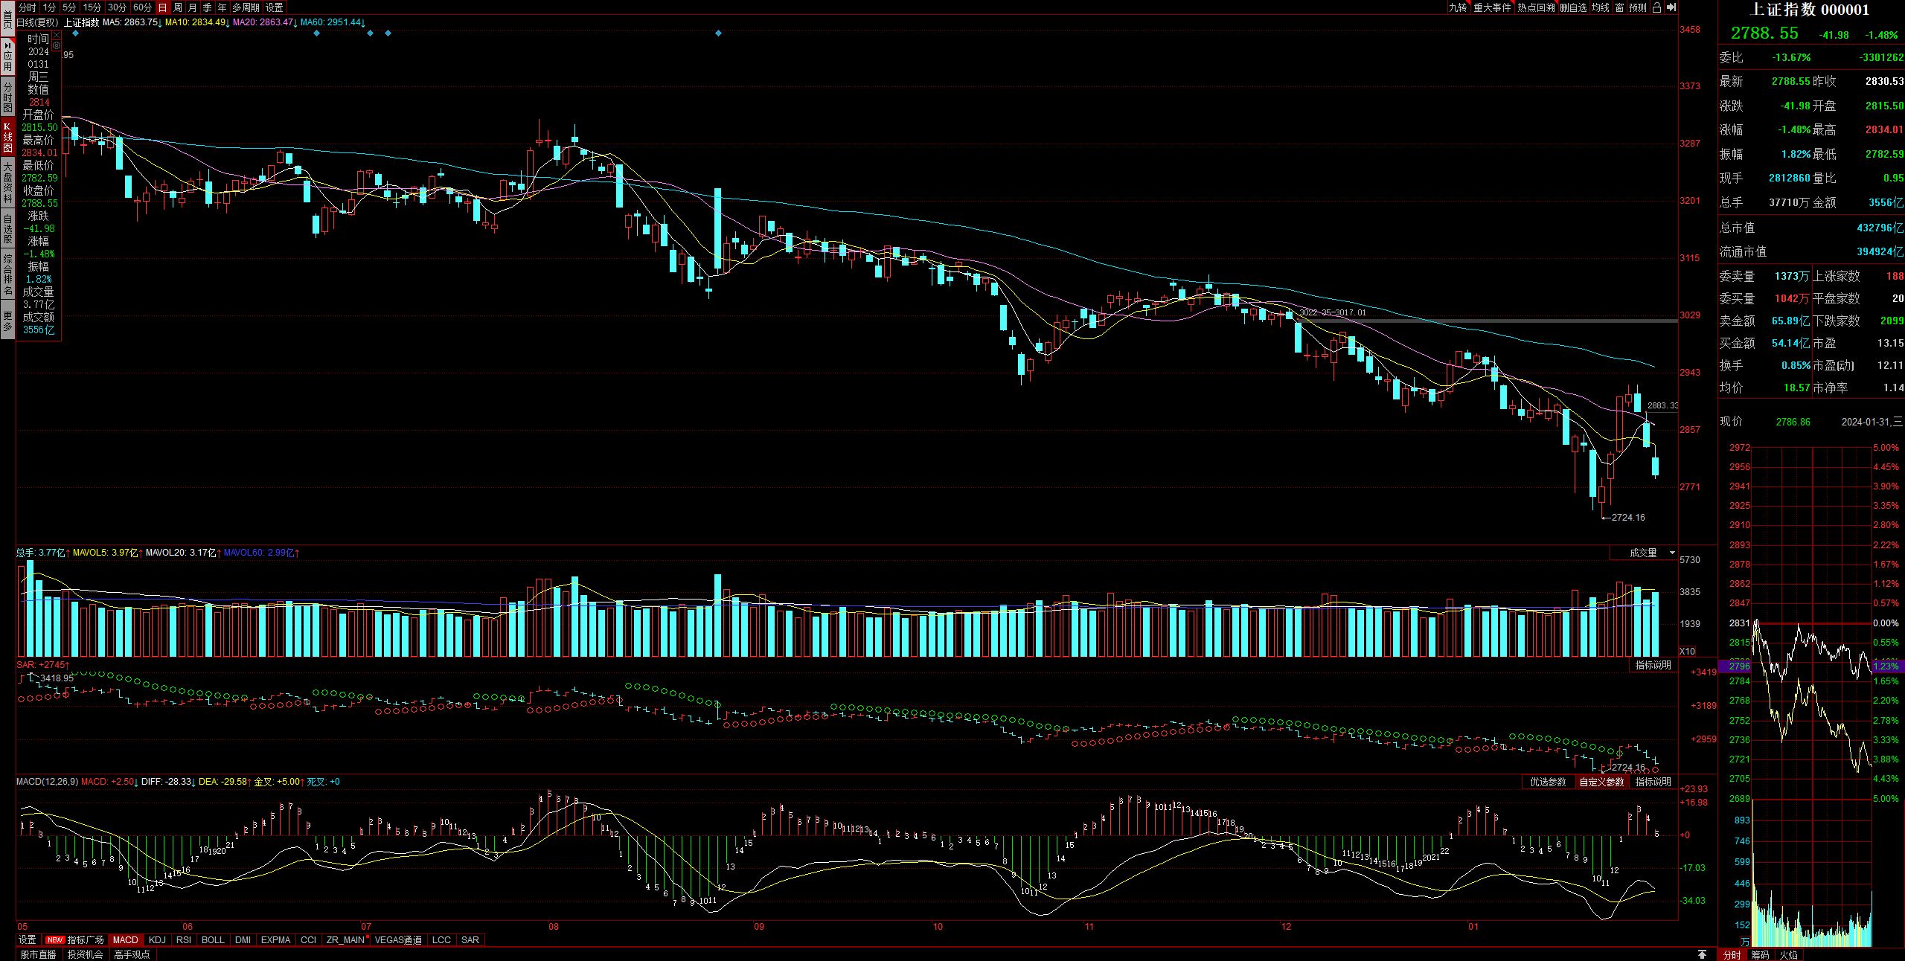Open 高手观点 bottom tab
1905x961 pixels.
pos(132,954)
